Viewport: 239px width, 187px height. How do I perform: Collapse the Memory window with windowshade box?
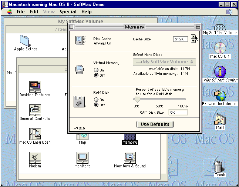tap(198, 27)
